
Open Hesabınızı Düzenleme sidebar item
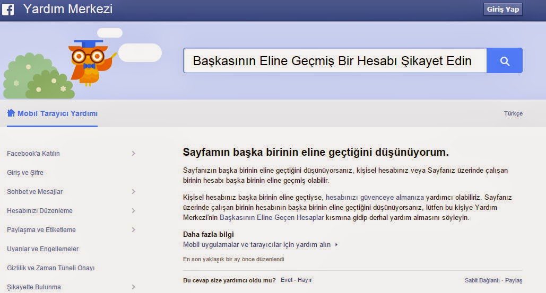pyautogui.click(x=40, y=211)
